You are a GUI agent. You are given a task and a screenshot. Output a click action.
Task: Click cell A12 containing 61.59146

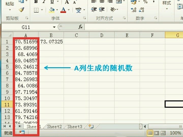click(26, 111)
